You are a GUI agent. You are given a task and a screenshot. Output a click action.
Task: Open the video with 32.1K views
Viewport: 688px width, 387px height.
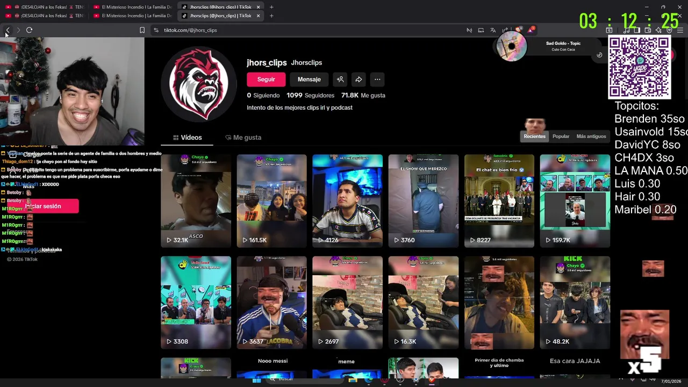(196, 201)
